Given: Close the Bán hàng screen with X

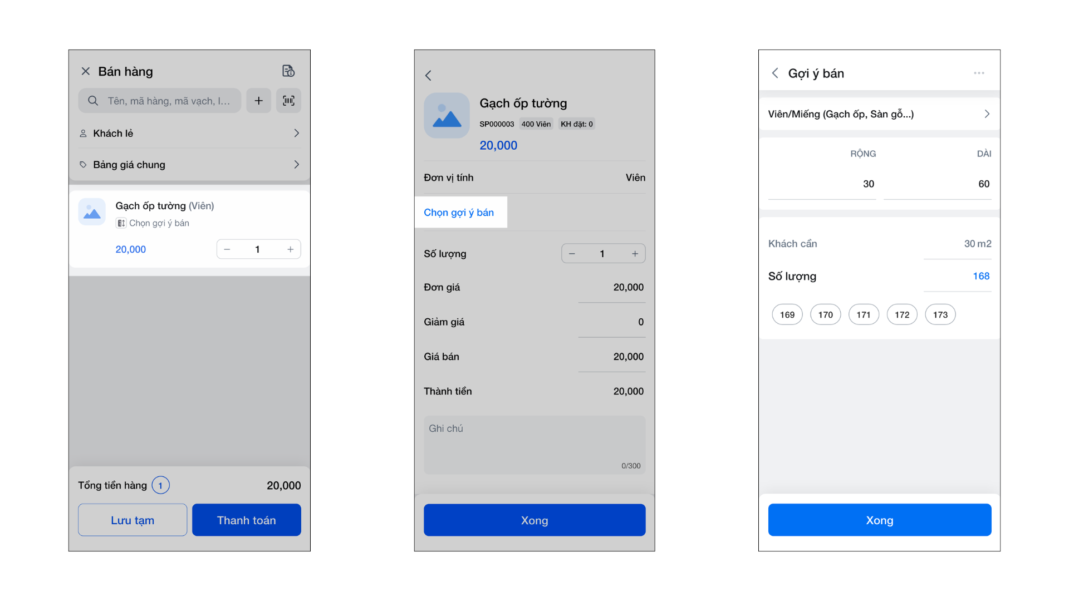Looking at the screenshot, I should pyautogui.click(x=85, y=71).
